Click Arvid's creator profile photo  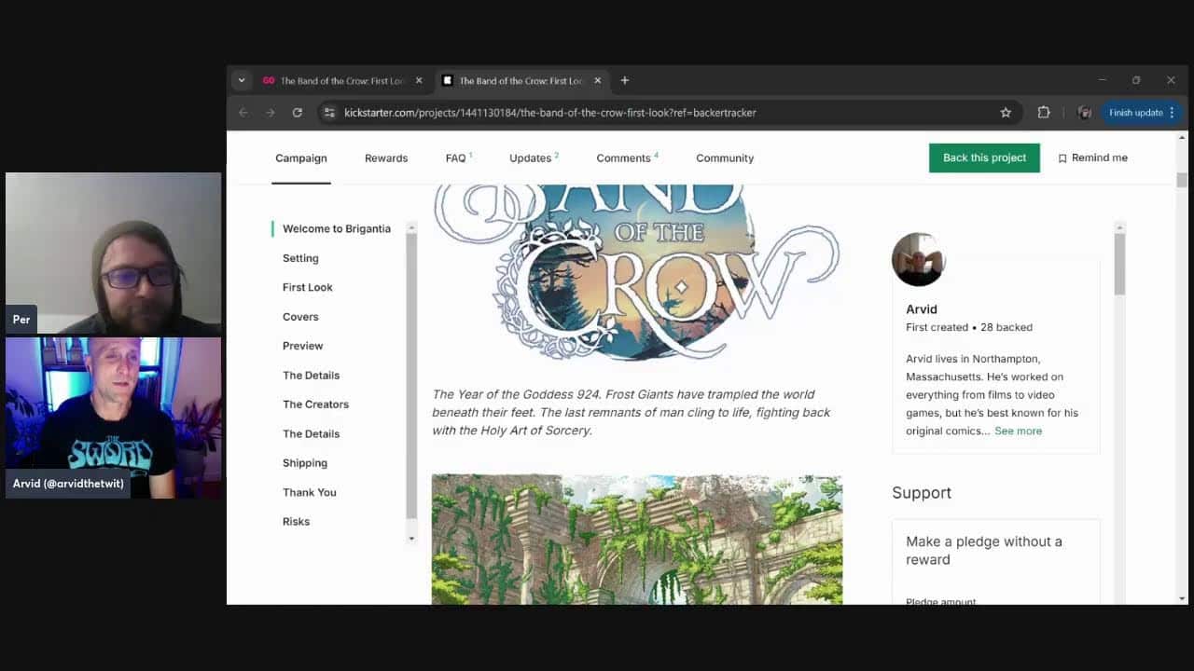tap(918, 260)
